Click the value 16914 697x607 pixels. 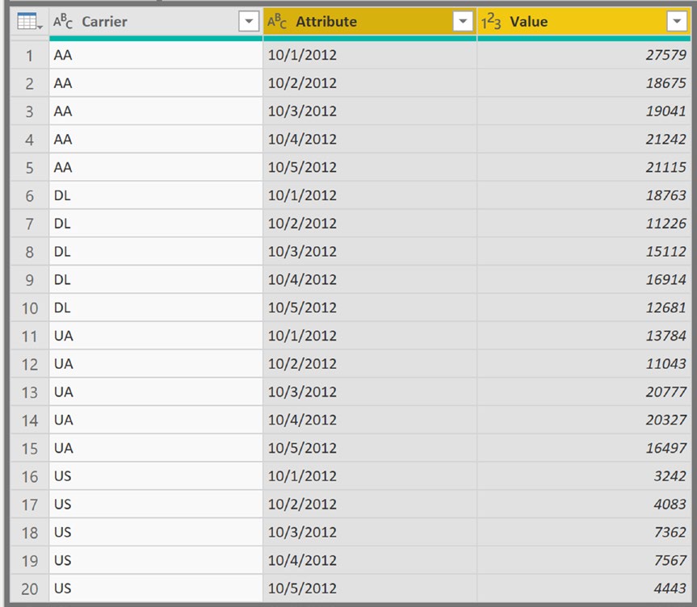point(584,280)
